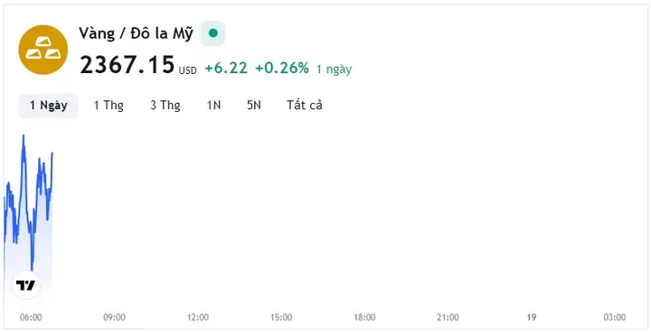The width and height of the screenshot is (651, 332).
Task: Click the USD currency label
Action: point(188,71)
